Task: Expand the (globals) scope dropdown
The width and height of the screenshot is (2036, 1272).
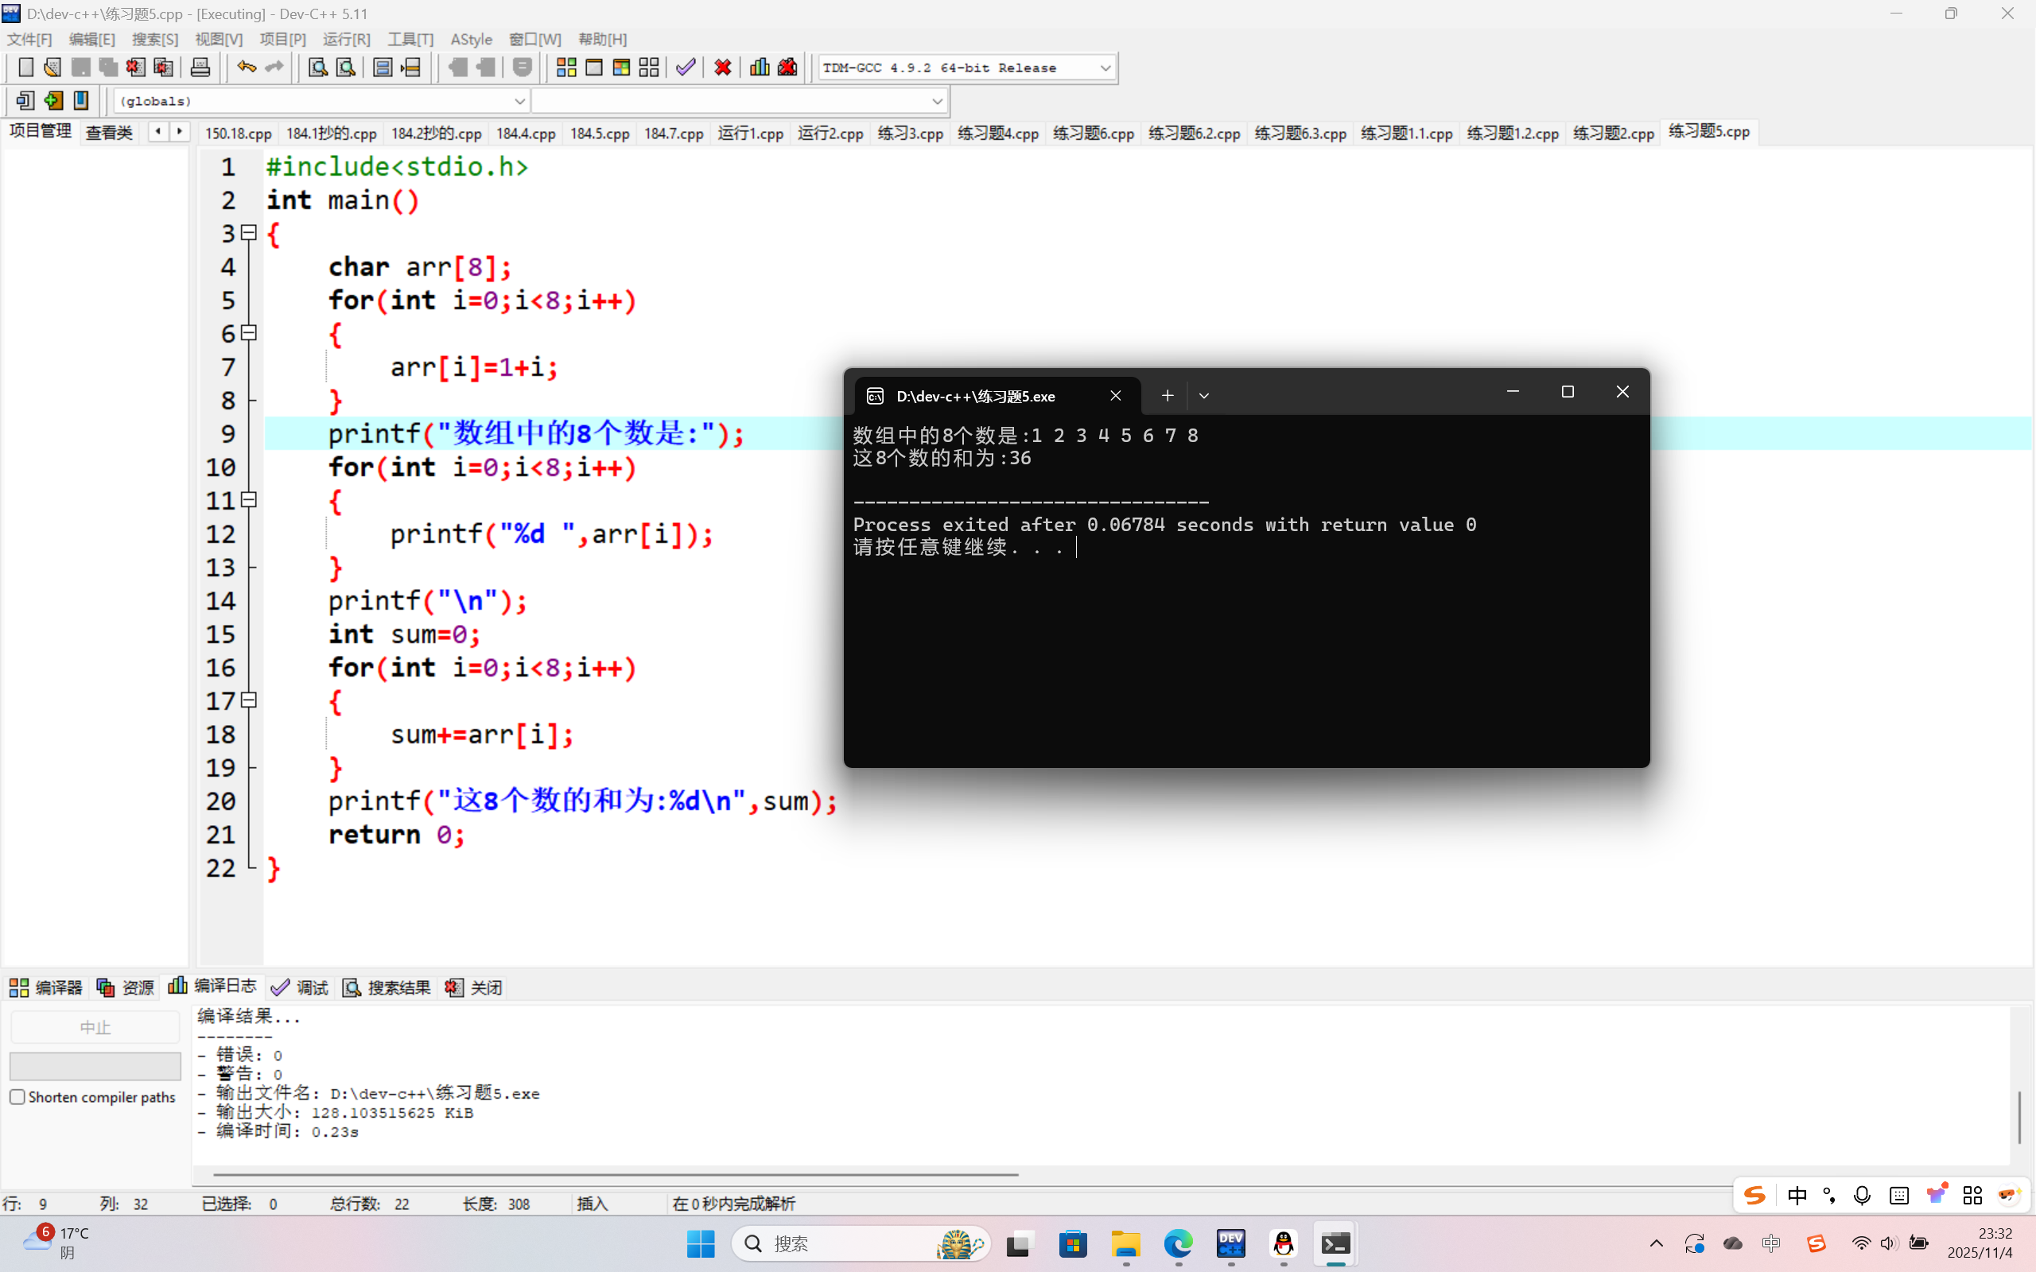Action: pyautogui.click(x=519, y=101)
